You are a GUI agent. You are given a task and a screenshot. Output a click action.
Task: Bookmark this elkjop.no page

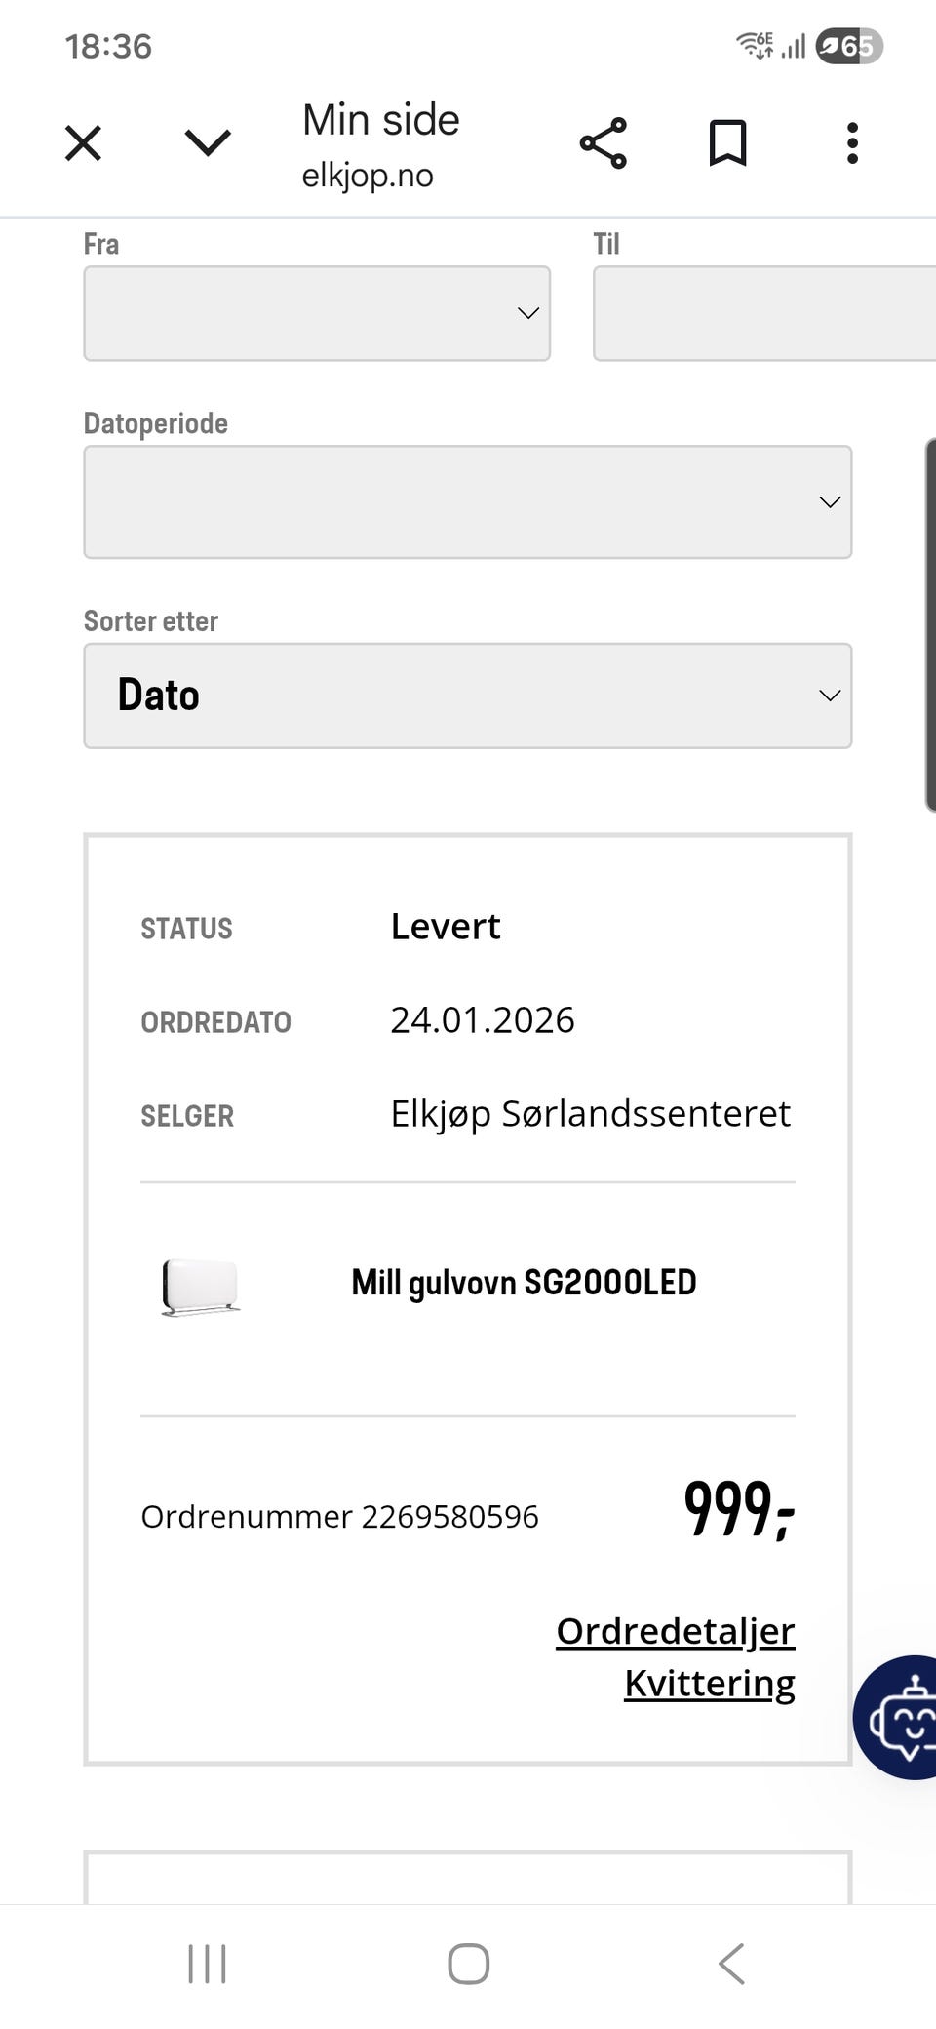click(727, 143)
